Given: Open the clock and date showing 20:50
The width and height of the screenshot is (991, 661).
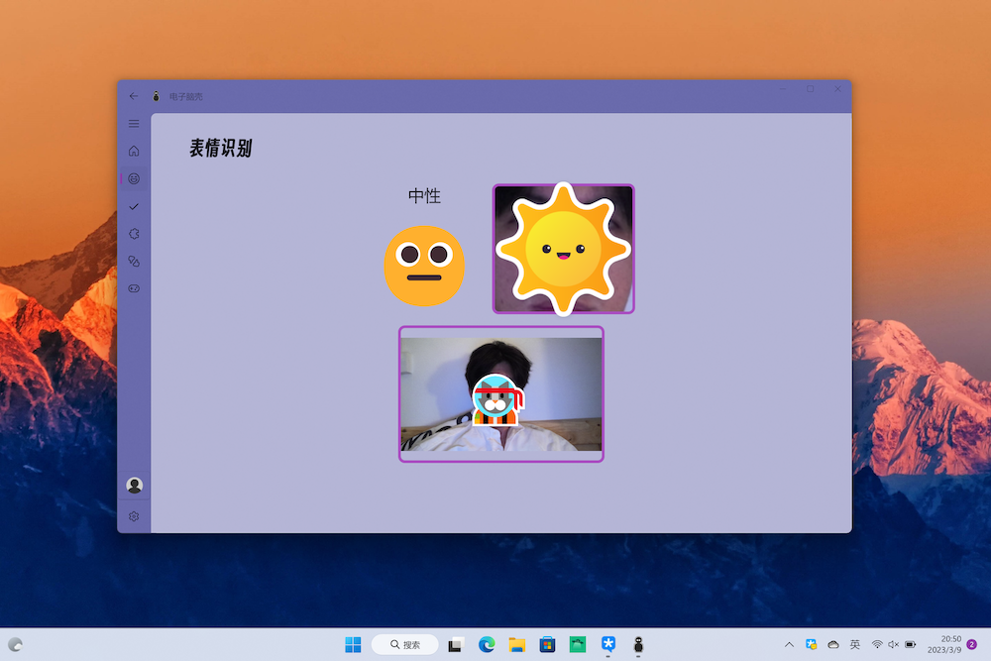Looking at the screenshot, I should pos(944,644).
